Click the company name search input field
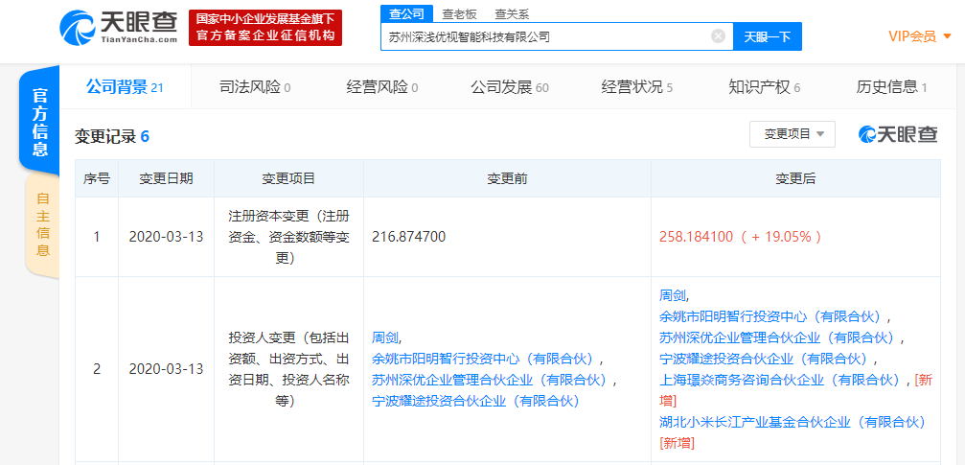The height and width of the screenshot is (465, 965). [544, 36]
